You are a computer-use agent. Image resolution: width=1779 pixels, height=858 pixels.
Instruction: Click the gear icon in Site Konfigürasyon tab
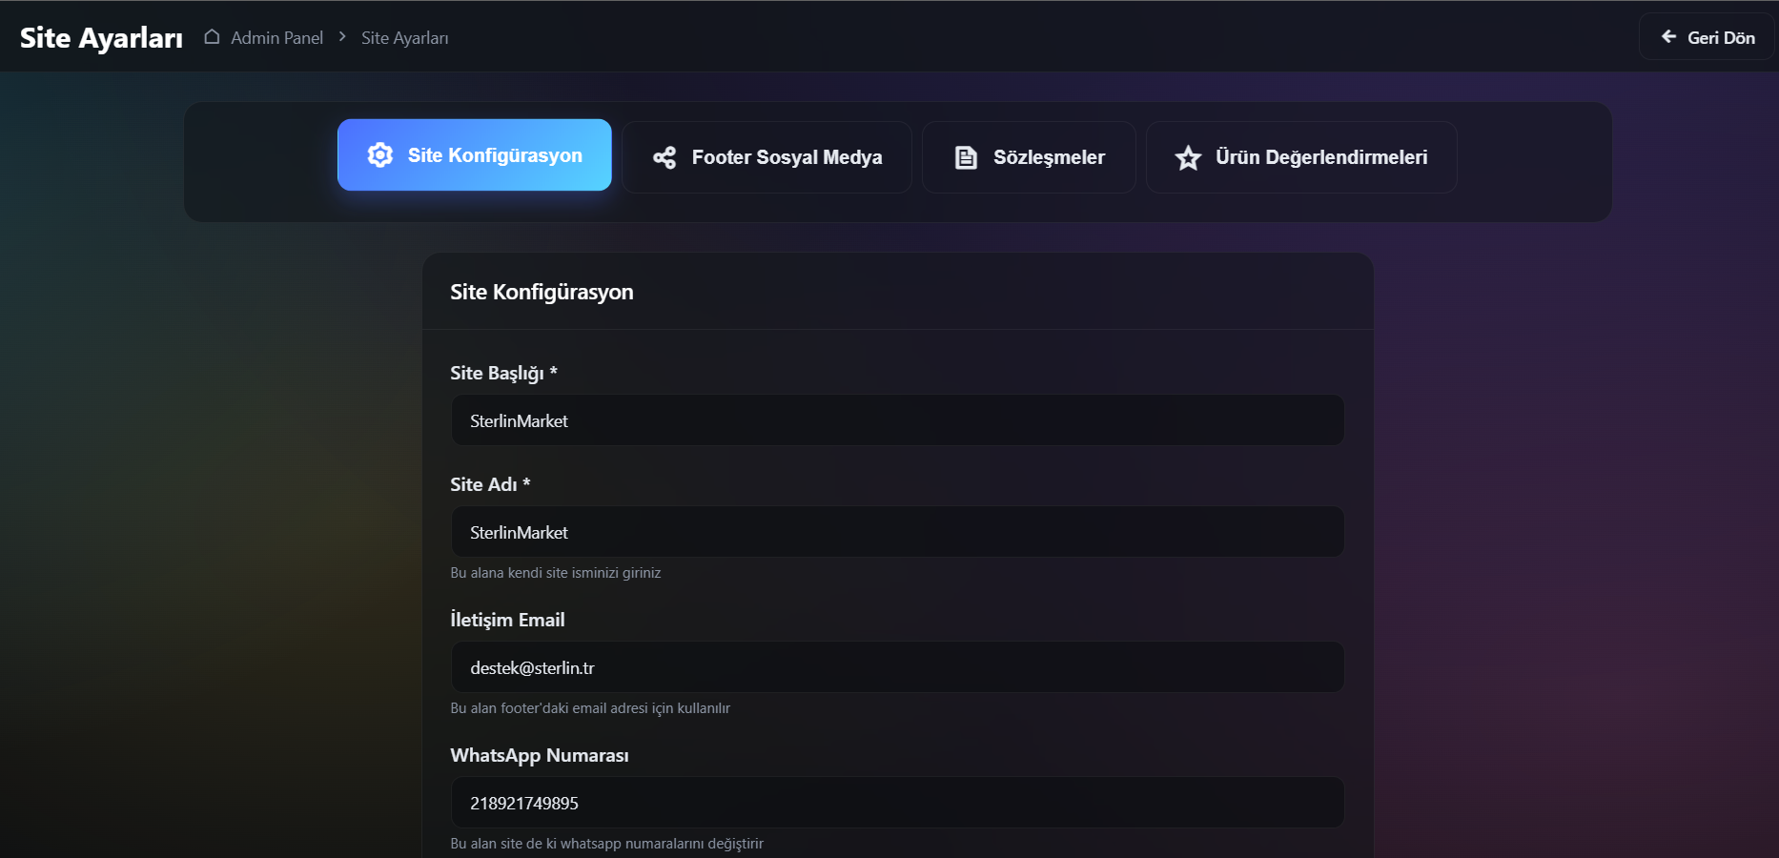point(380,155)
